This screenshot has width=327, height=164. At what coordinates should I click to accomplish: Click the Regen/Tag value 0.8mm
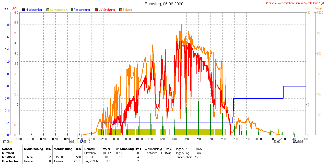(x=197, y=153)
